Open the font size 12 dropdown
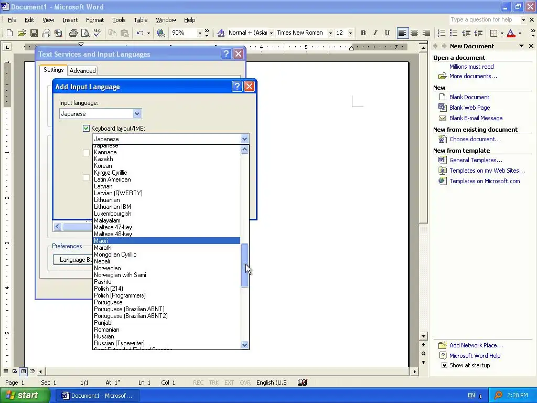 (x=350, y=33)
